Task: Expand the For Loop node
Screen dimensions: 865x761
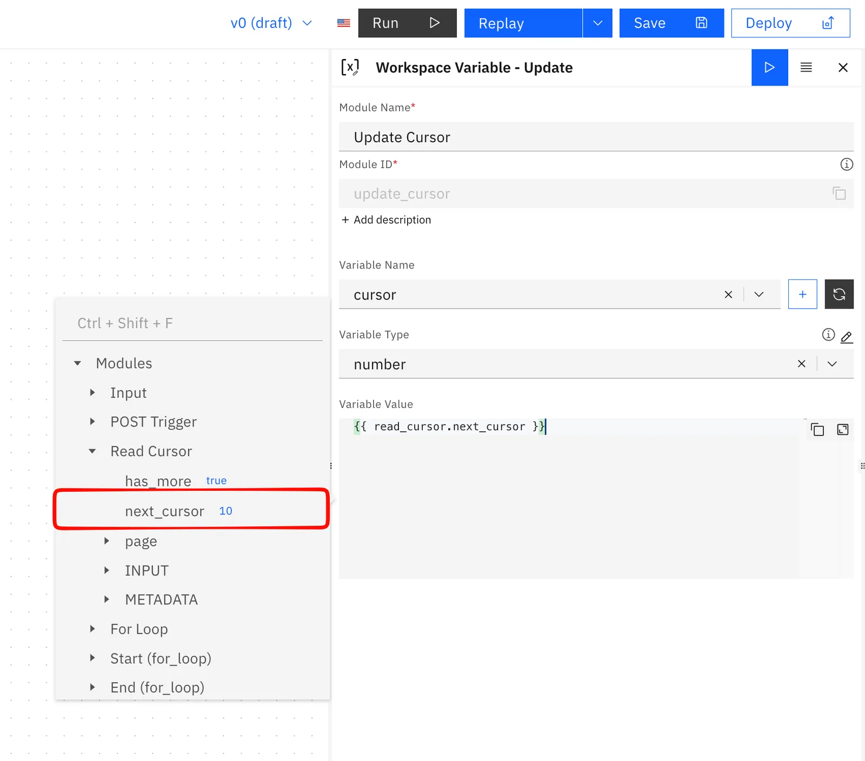Action: (x=92, y=629)
